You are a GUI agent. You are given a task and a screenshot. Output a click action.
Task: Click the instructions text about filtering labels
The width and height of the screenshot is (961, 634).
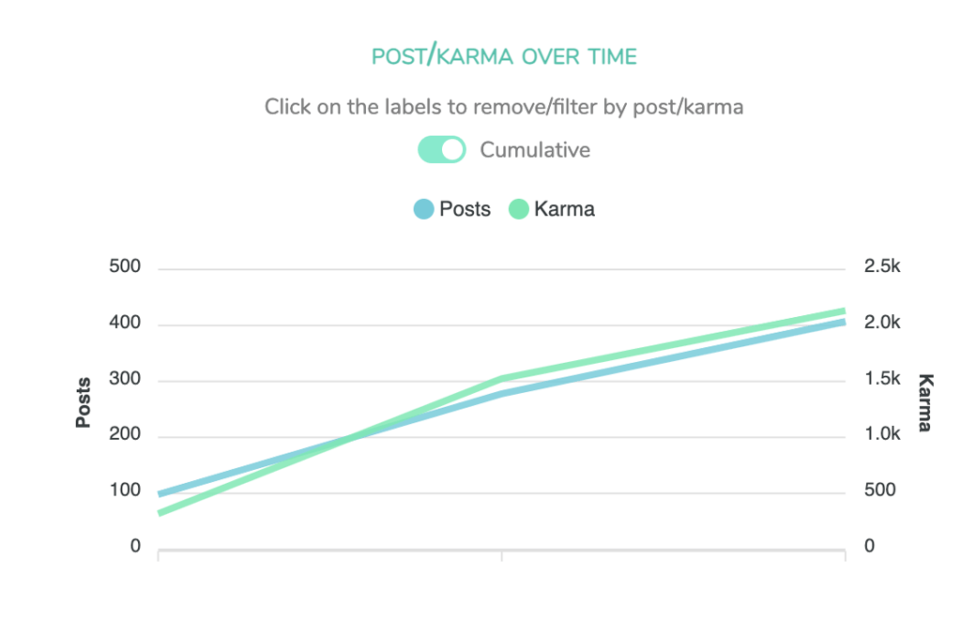tap(504, 107)
